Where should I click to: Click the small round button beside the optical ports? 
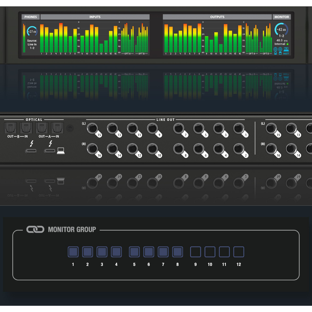click(70, 128)
